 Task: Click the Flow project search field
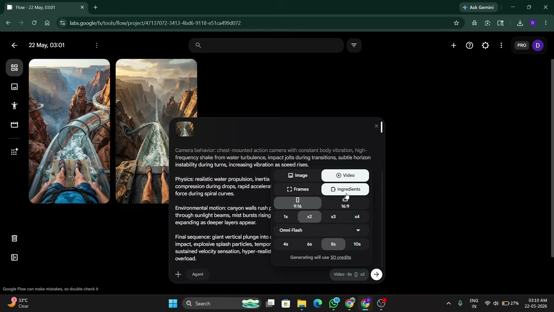(266, 45)
